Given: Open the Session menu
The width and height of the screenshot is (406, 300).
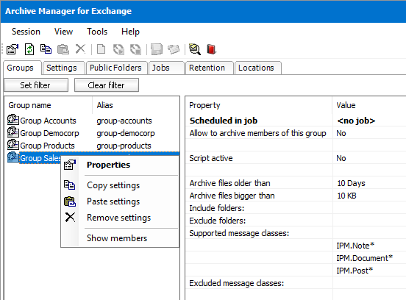Looking at the screenshot, I should point(26,32).
